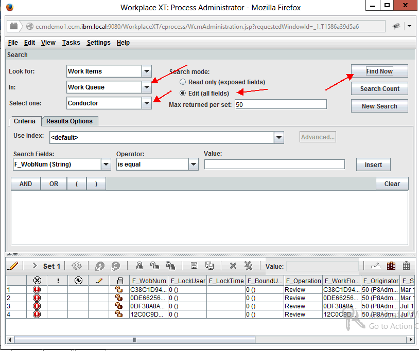Click the results scrollbar left arrow

(x=10, y=340)
